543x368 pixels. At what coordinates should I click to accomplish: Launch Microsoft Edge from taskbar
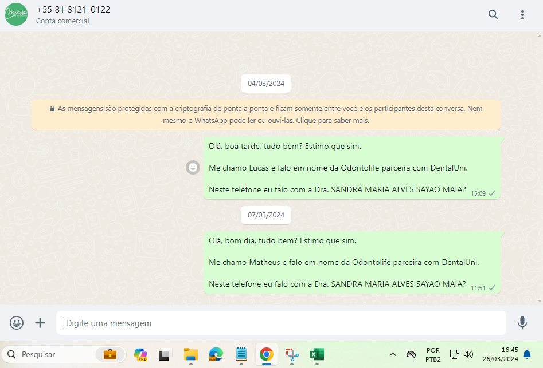(x=216, y=354)
